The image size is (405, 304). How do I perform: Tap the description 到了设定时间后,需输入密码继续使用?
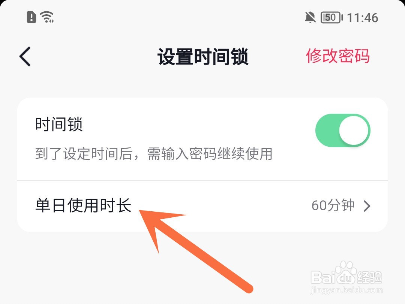154,154
